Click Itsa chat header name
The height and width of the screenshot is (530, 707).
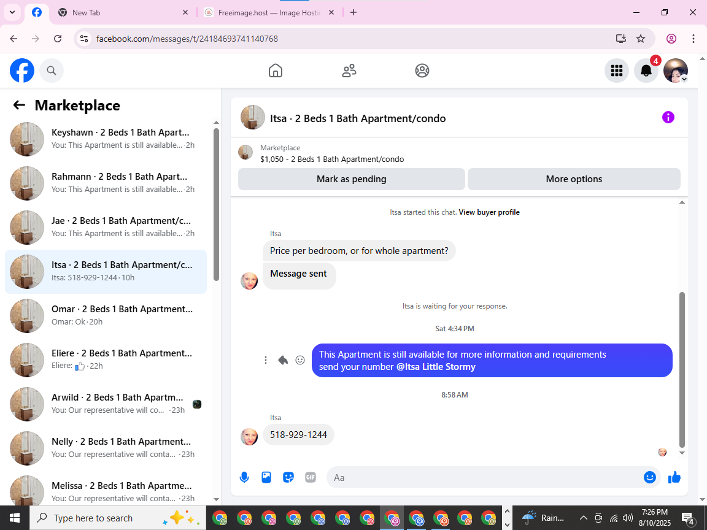pyautogui.click(x=358, y=118)
